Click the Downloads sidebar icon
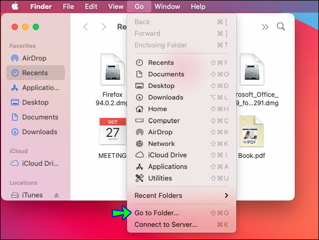 (15, 132)
